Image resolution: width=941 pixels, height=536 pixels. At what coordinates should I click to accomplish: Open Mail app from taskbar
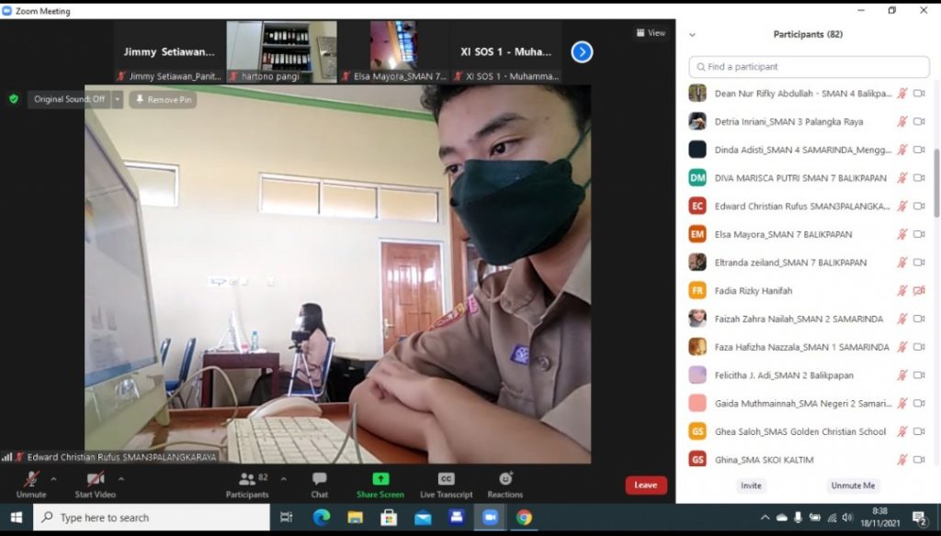423,518
